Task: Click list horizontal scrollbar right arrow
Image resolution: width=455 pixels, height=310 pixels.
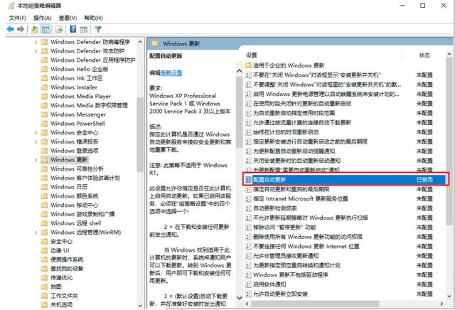Action: click(x=441, y=304)
